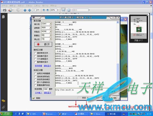Open the Attachments paperclip icon in sidebar
Image resolution: width=153 pixels, height=116 pixels.
coord(3,107)
